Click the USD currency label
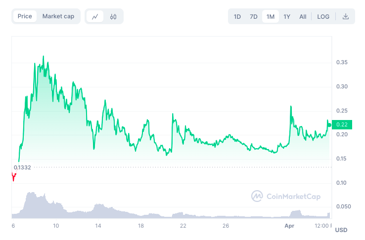The height and width of the screenshot is (240, 365). tap(341, 230)
